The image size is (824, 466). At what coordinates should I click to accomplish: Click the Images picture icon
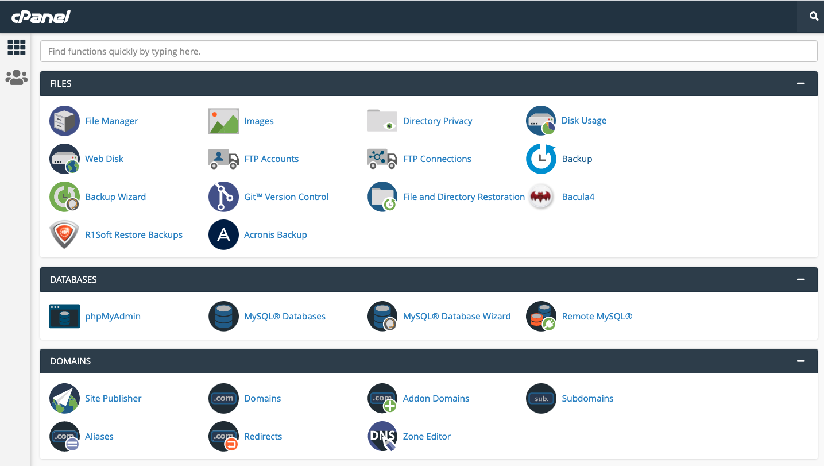[223, 121]
